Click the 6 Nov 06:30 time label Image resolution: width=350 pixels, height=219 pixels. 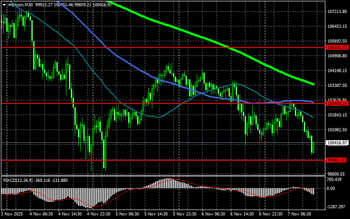[x=213, y=214]
